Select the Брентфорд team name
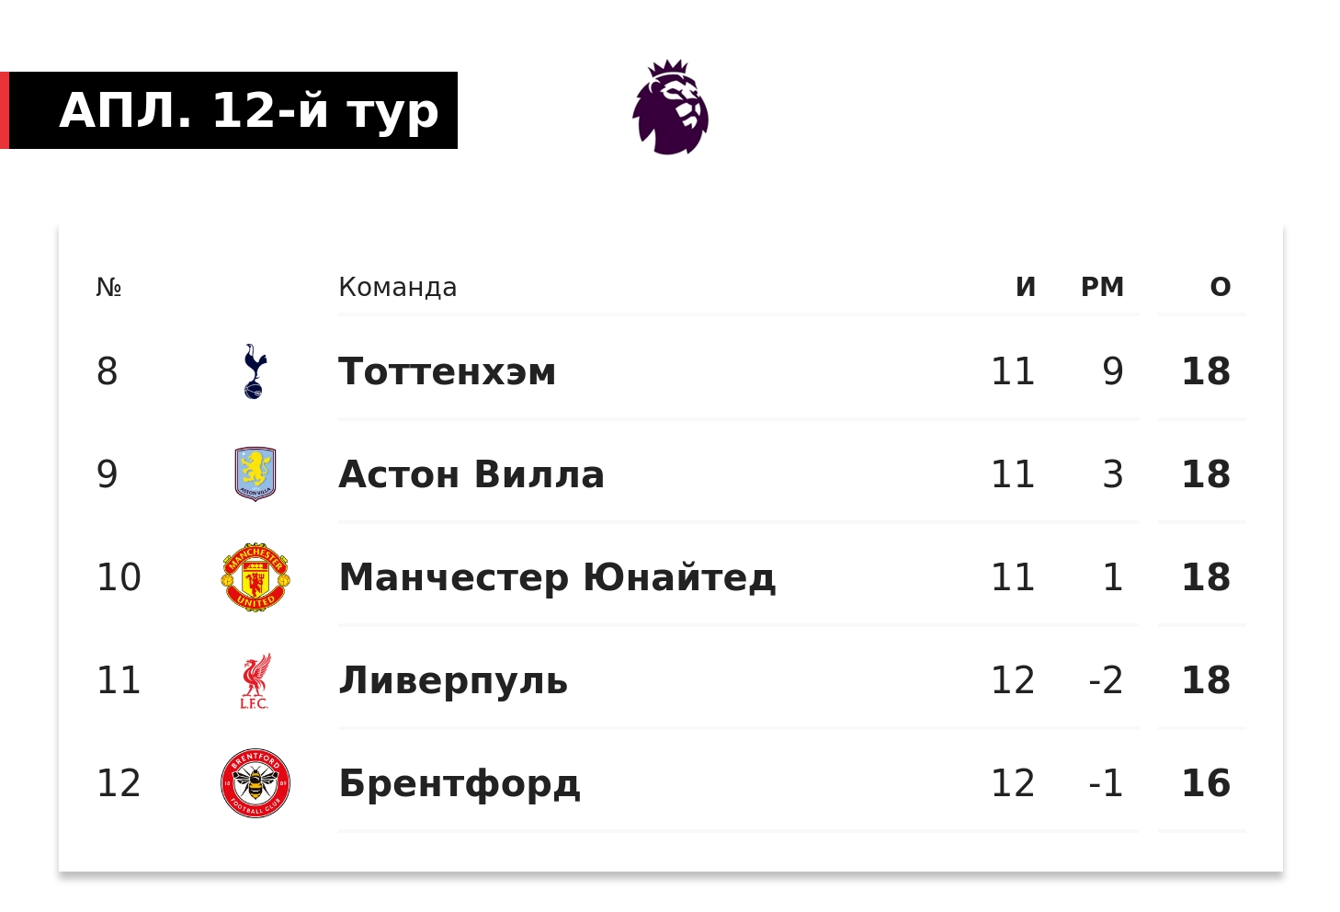 [x=460, y=783]
